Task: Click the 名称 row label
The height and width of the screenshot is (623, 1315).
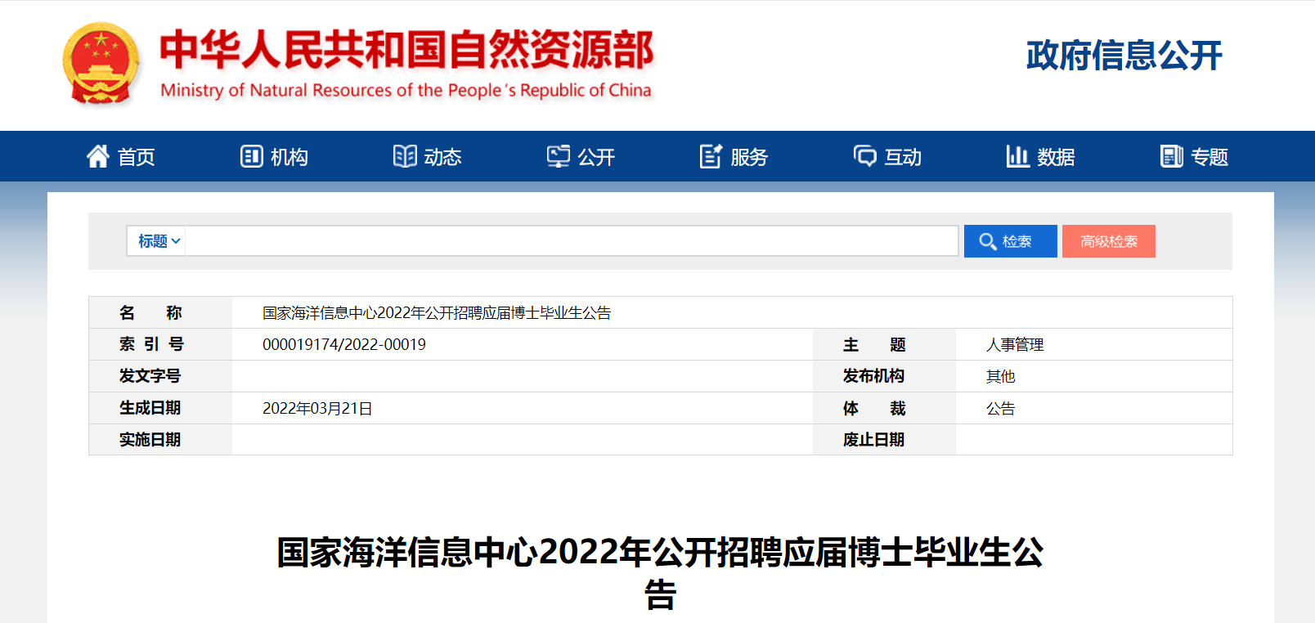Action: pos(150,312)
